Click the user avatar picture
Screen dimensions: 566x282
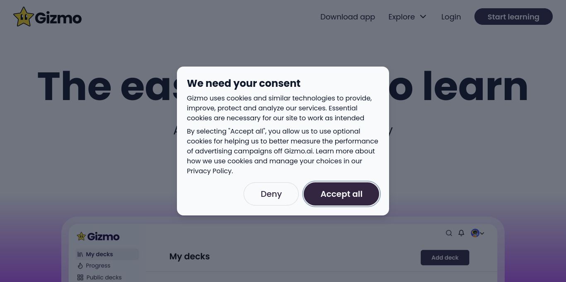(x=475, y=233)
